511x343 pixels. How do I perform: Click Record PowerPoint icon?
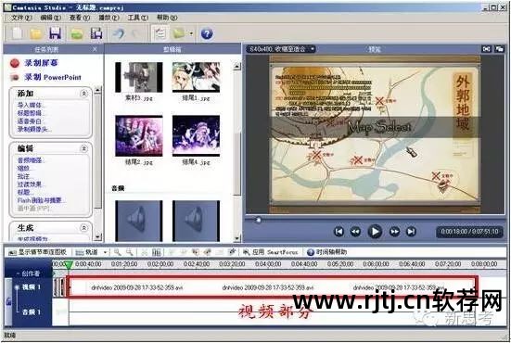tap(15, 78)
